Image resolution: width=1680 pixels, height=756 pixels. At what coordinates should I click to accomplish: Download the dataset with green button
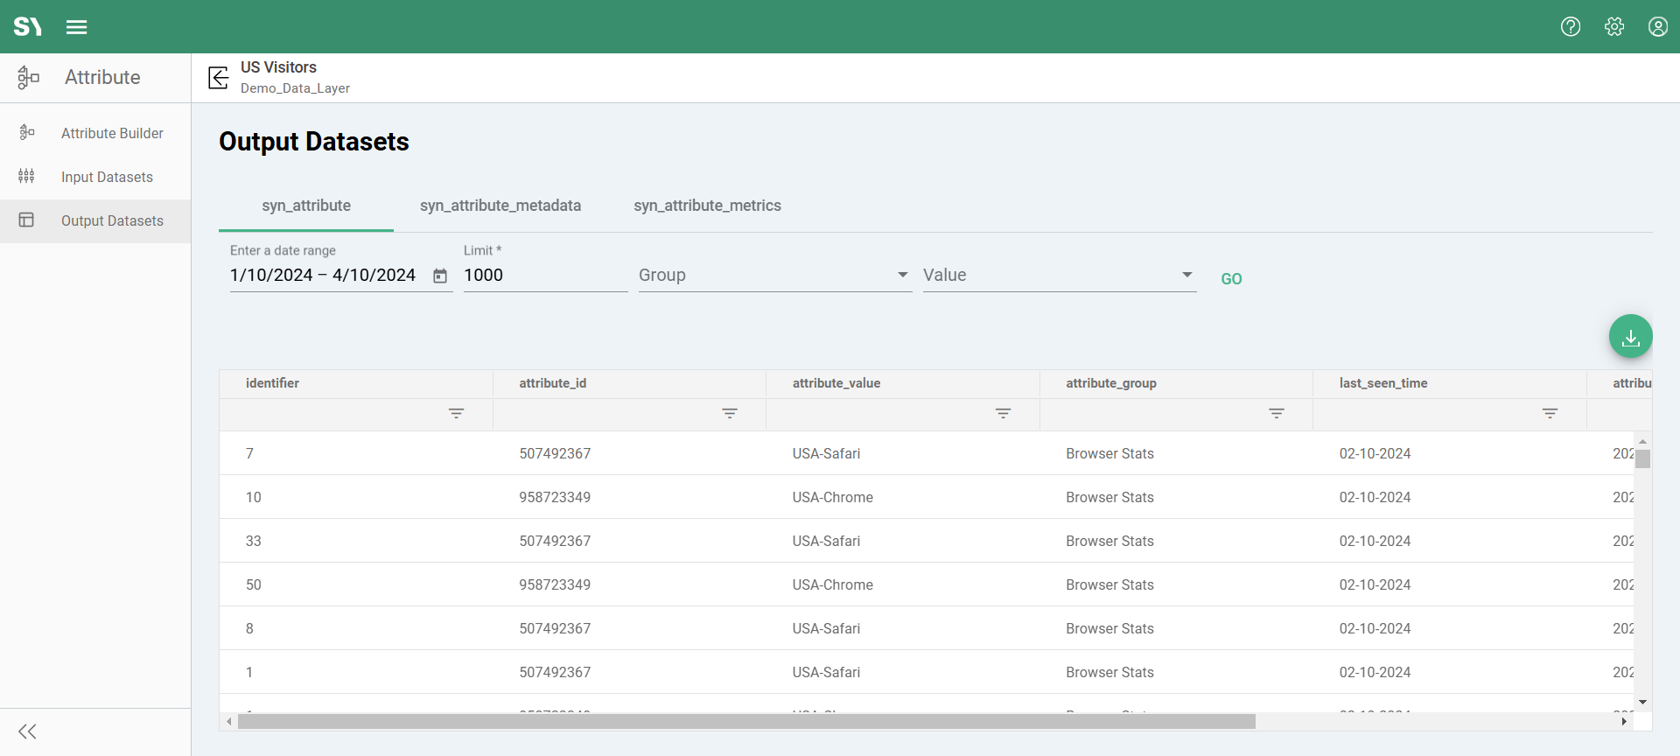click(x=1630, y=337)
